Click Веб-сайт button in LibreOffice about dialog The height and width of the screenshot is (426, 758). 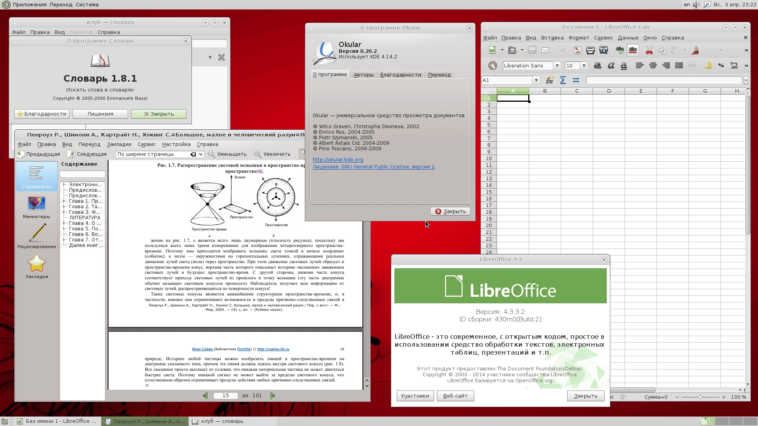455,396
